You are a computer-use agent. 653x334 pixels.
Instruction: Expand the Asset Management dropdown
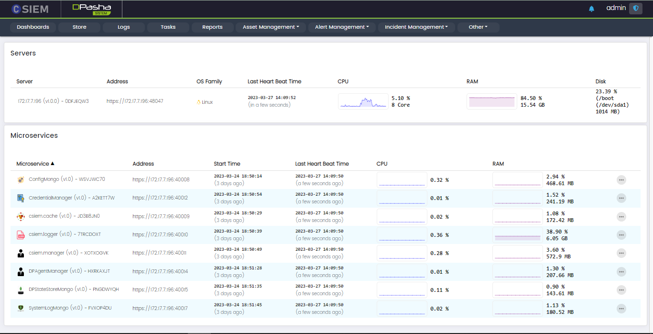click(x=271, y=27)
